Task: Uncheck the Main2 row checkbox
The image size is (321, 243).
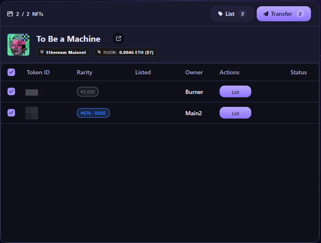Action: [x=11, y=113]
